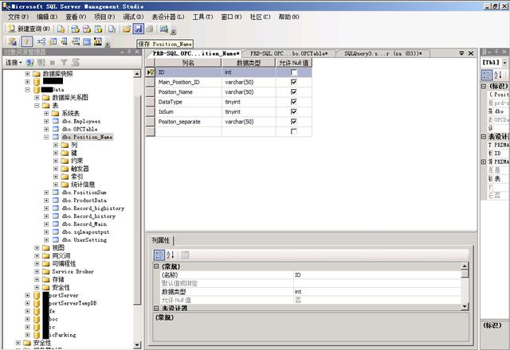
Task: Click the Set Primary Key icon in toolbar
Action: pos(26,41)
